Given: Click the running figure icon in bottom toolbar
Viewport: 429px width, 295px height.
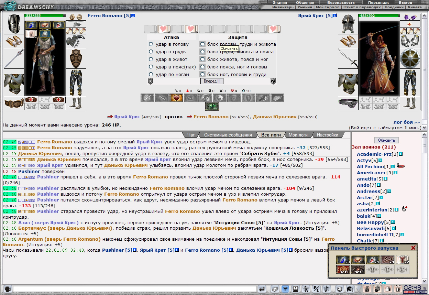Looking at the screenshot, I should point(306,289).
